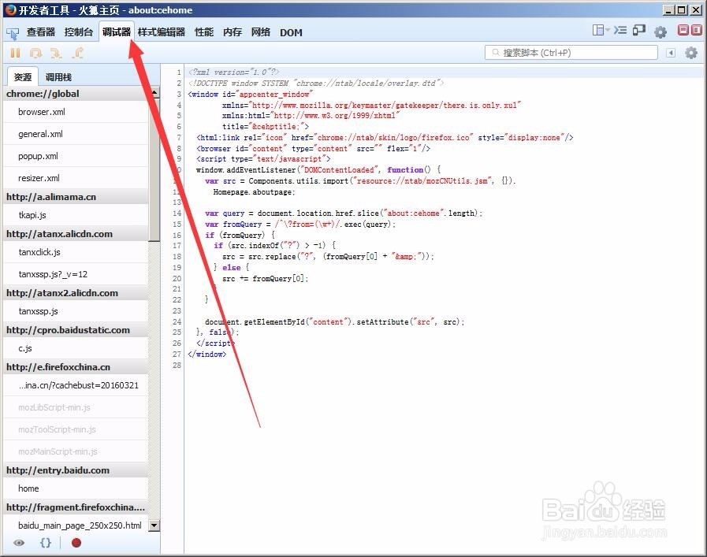Toggle pause on exceptions red circle

pyautogui.click(x=76, y=543)
